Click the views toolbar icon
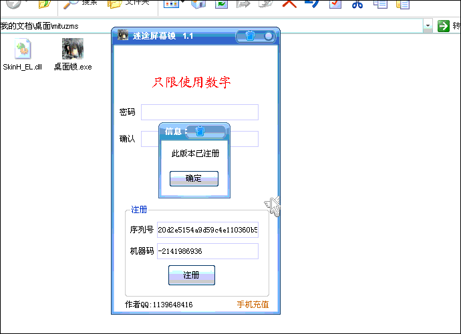The height and width of the screenshot is (334, 461). click(172, 3)
